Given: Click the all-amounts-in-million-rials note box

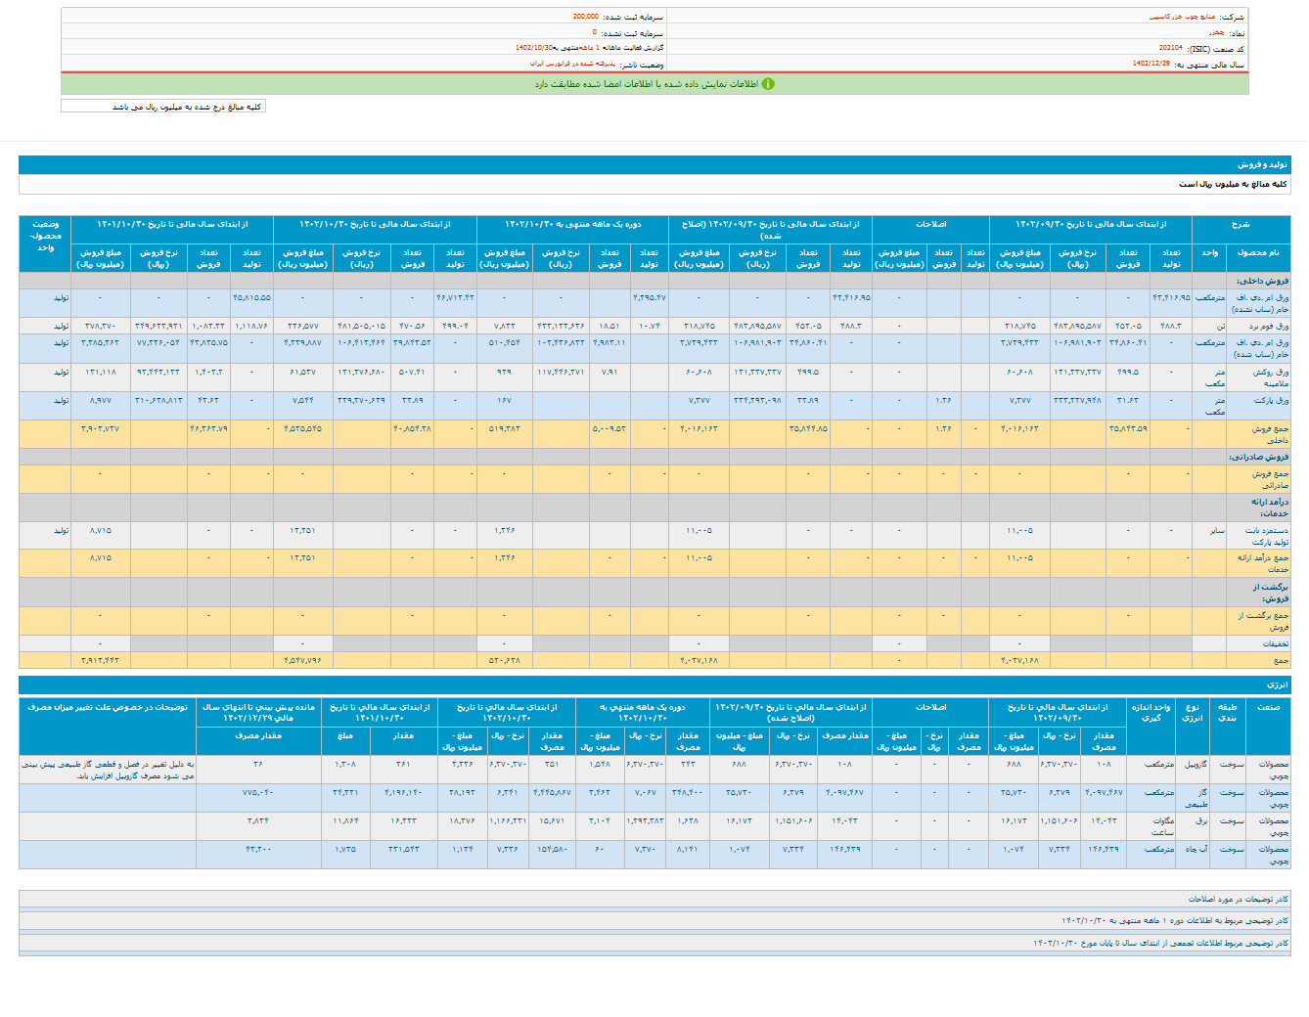Looking at the screenshot, I should click(x=163, y=107).
